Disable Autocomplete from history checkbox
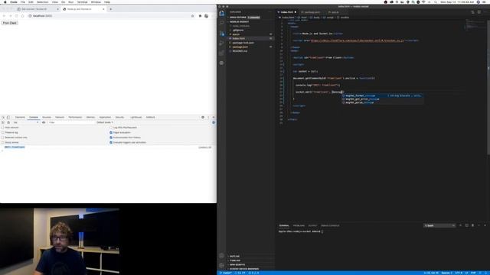This screenshot has width=490, height=275. [111, 137]
